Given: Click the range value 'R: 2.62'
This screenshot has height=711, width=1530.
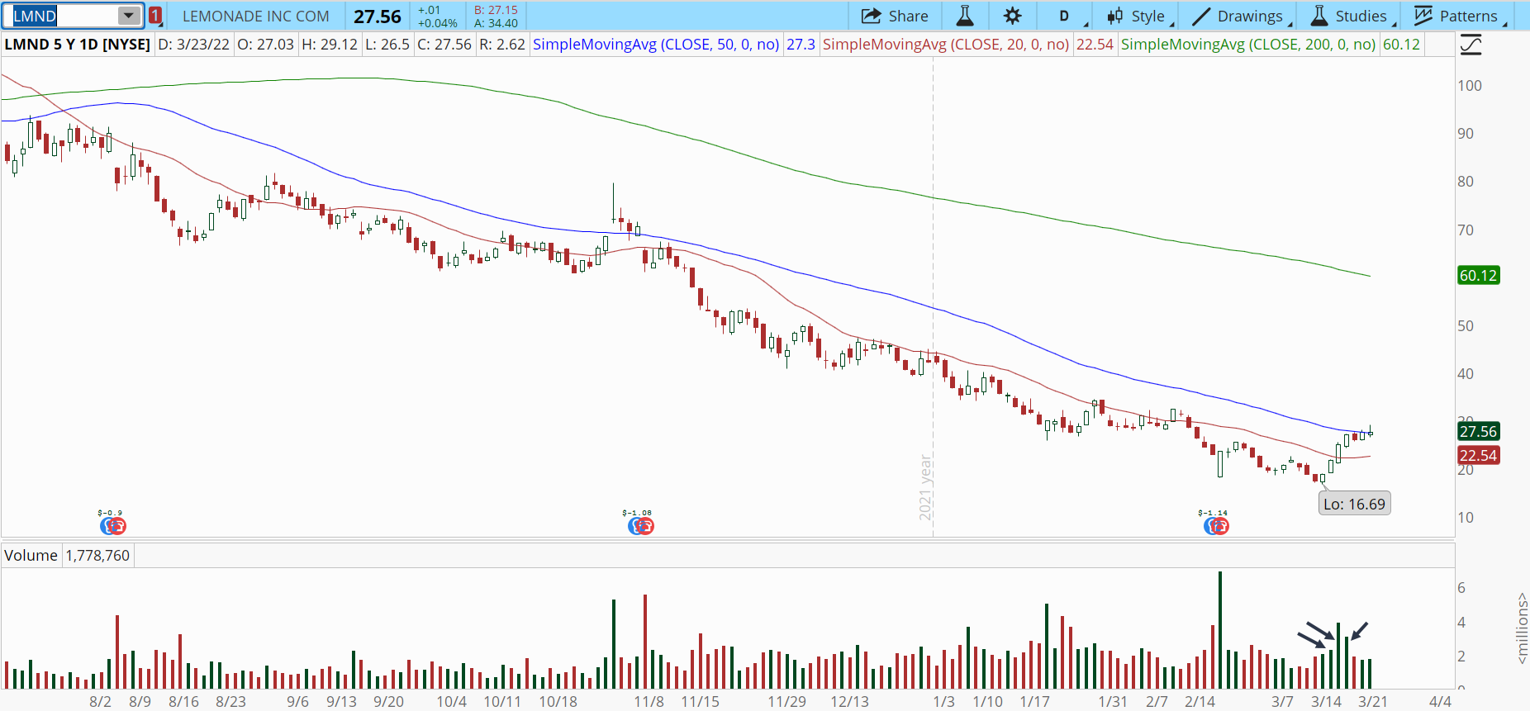Looking at the screenshot, I should coord(502,45).
